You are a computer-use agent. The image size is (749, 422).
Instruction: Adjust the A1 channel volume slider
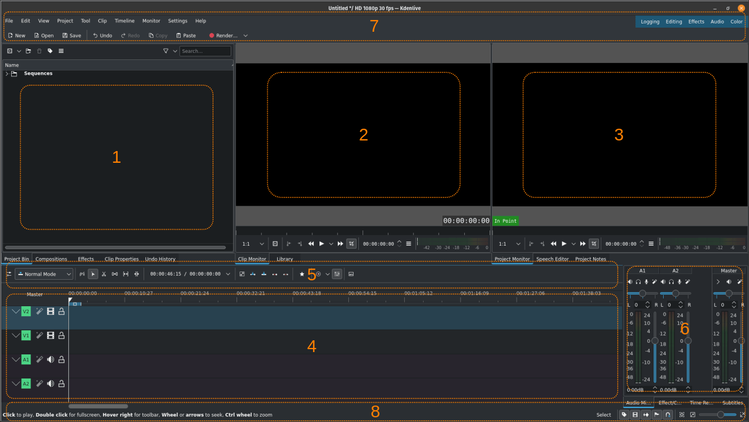click(643, 293)
